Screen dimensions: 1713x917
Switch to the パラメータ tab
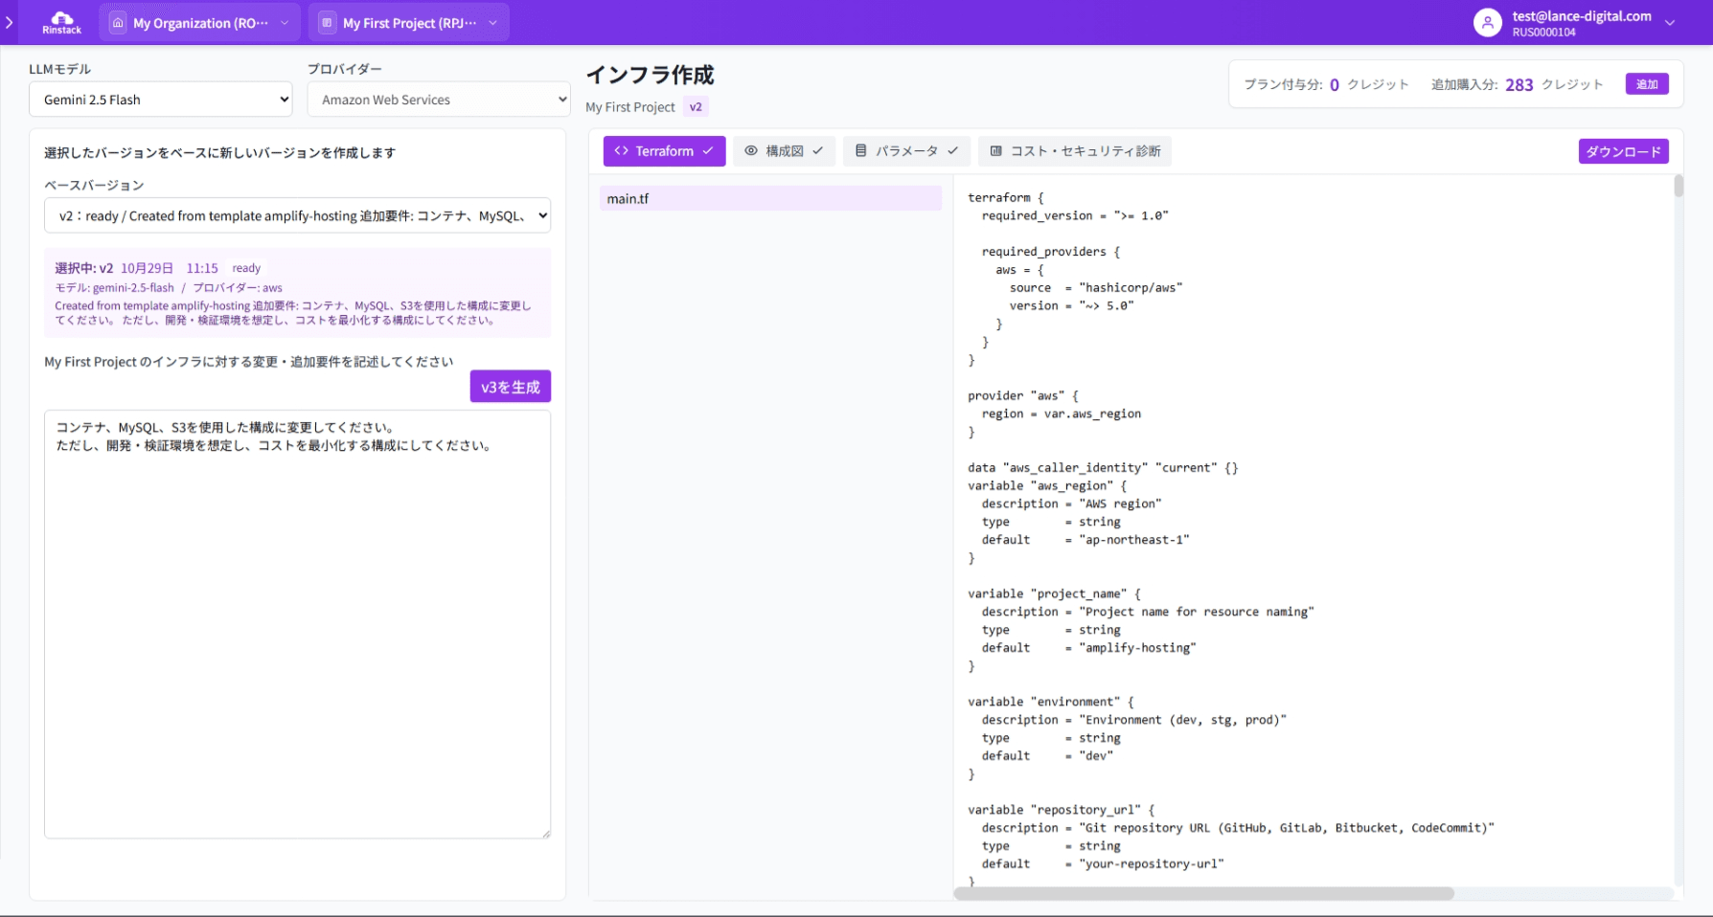[906, 151]
